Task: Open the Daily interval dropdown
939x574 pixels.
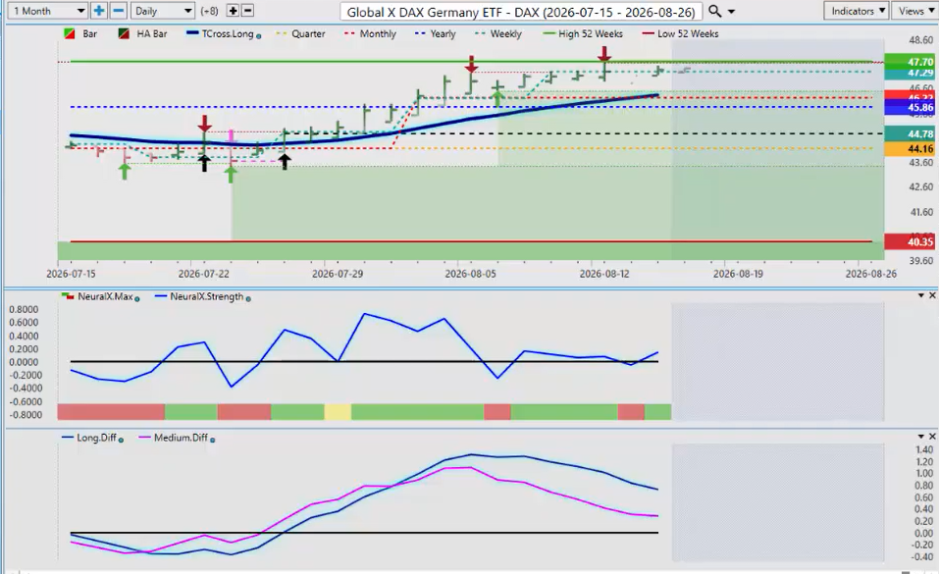Action: click(162, 11)
